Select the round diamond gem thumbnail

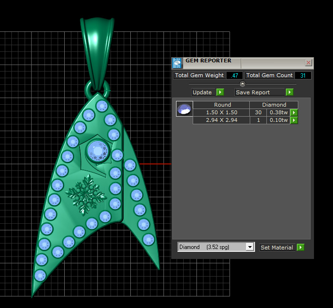click(185, 109)
